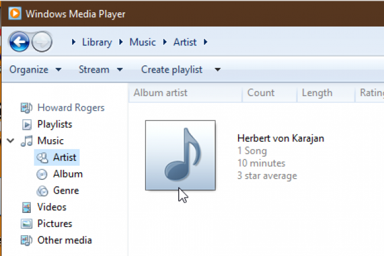
Task: Click Music in the breadcrumb path
Action: 142,42
